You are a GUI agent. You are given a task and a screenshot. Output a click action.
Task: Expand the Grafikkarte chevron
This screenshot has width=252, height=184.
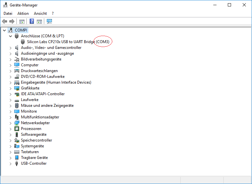(x=10, y=88)
